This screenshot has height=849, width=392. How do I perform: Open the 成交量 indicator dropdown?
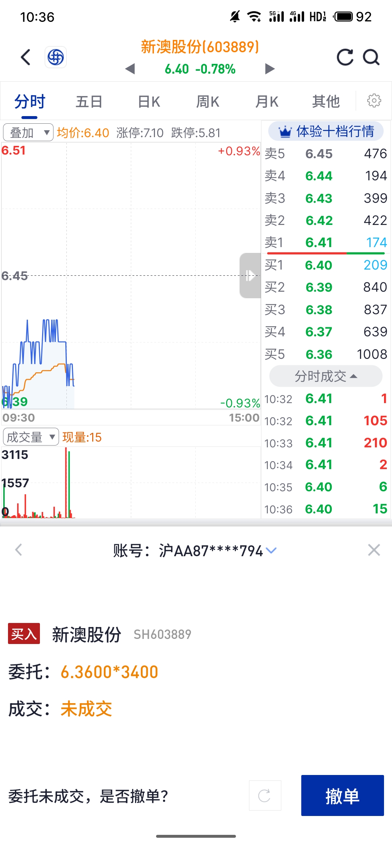click(31, 437)
